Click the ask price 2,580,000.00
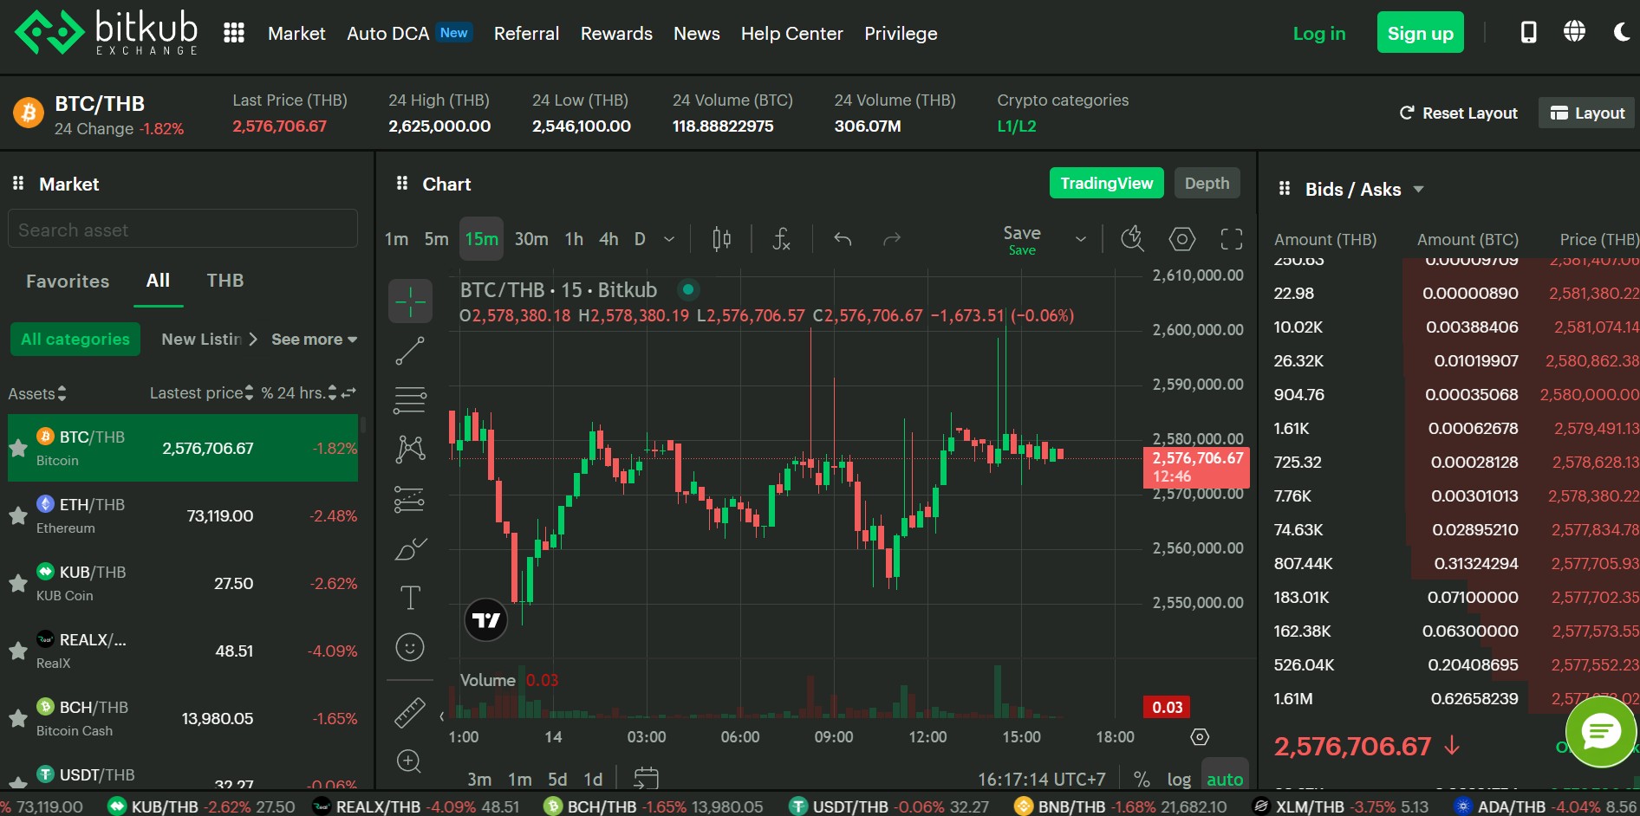This screenshot has width=1640, height=816. (x=1590, y=394)
